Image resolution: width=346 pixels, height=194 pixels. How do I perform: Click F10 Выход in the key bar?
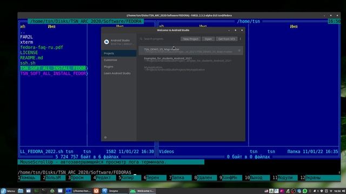[257, 178]
